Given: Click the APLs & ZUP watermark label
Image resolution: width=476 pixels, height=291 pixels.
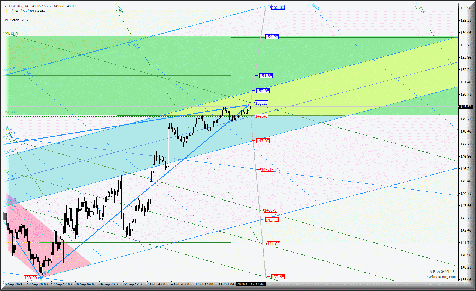Looking at the screenshot, I should pos(442,272).
